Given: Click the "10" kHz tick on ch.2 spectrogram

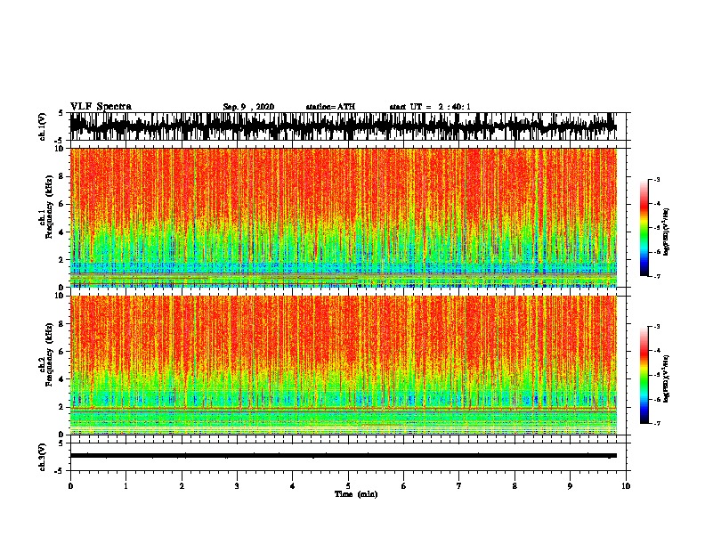Looking at the screenshot, I should 60,296.
